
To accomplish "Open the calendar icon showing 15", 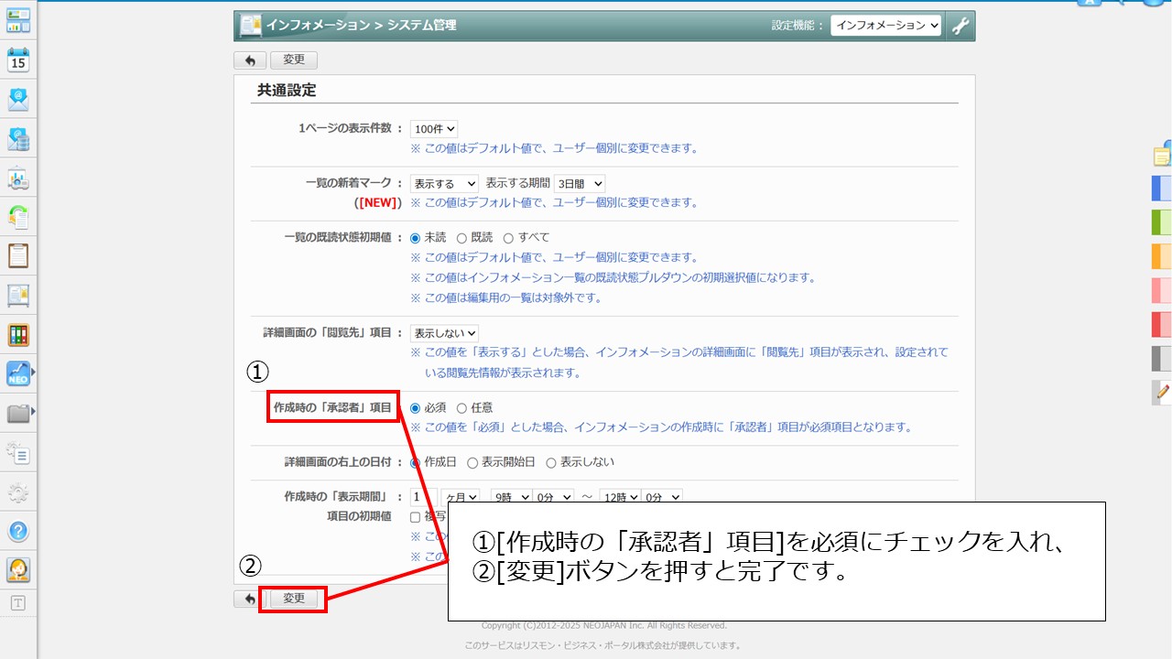I will [18, 60].
